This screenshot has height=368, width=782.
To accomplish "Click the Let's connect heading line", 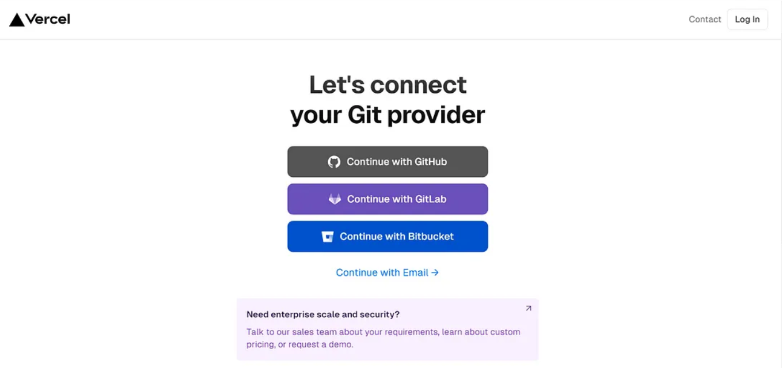I will (388, 85).
